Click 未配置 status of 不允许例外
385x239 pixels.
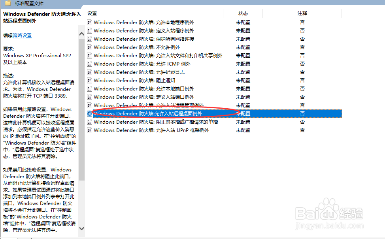pos(243,47)
